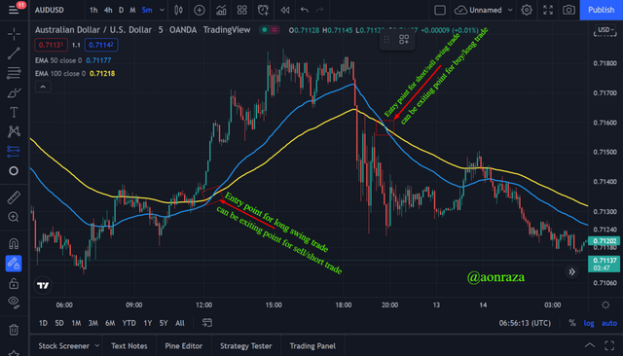Open the layout setup square icon
Image resolution: width=623 pixels, height=356 pixels.
point(440,10)
